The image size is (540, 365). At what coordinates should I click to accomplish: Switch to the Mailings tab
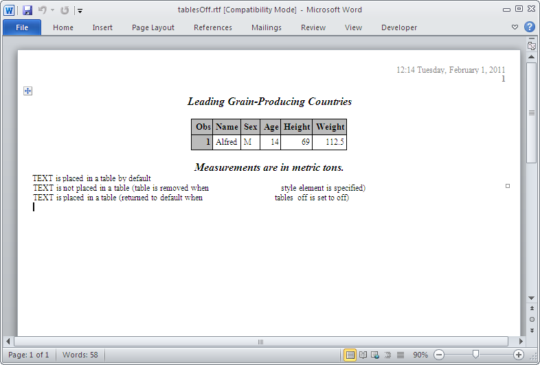tap(266, 27)
